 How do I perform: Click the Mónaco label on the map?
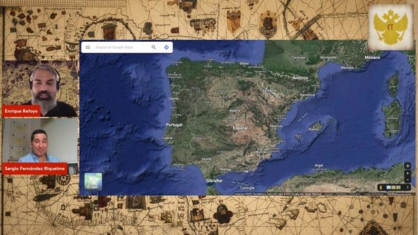coord(372,57)
